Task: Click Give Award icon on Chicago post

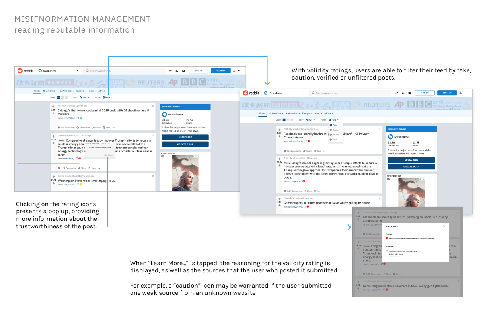Action: pos(78,128)
